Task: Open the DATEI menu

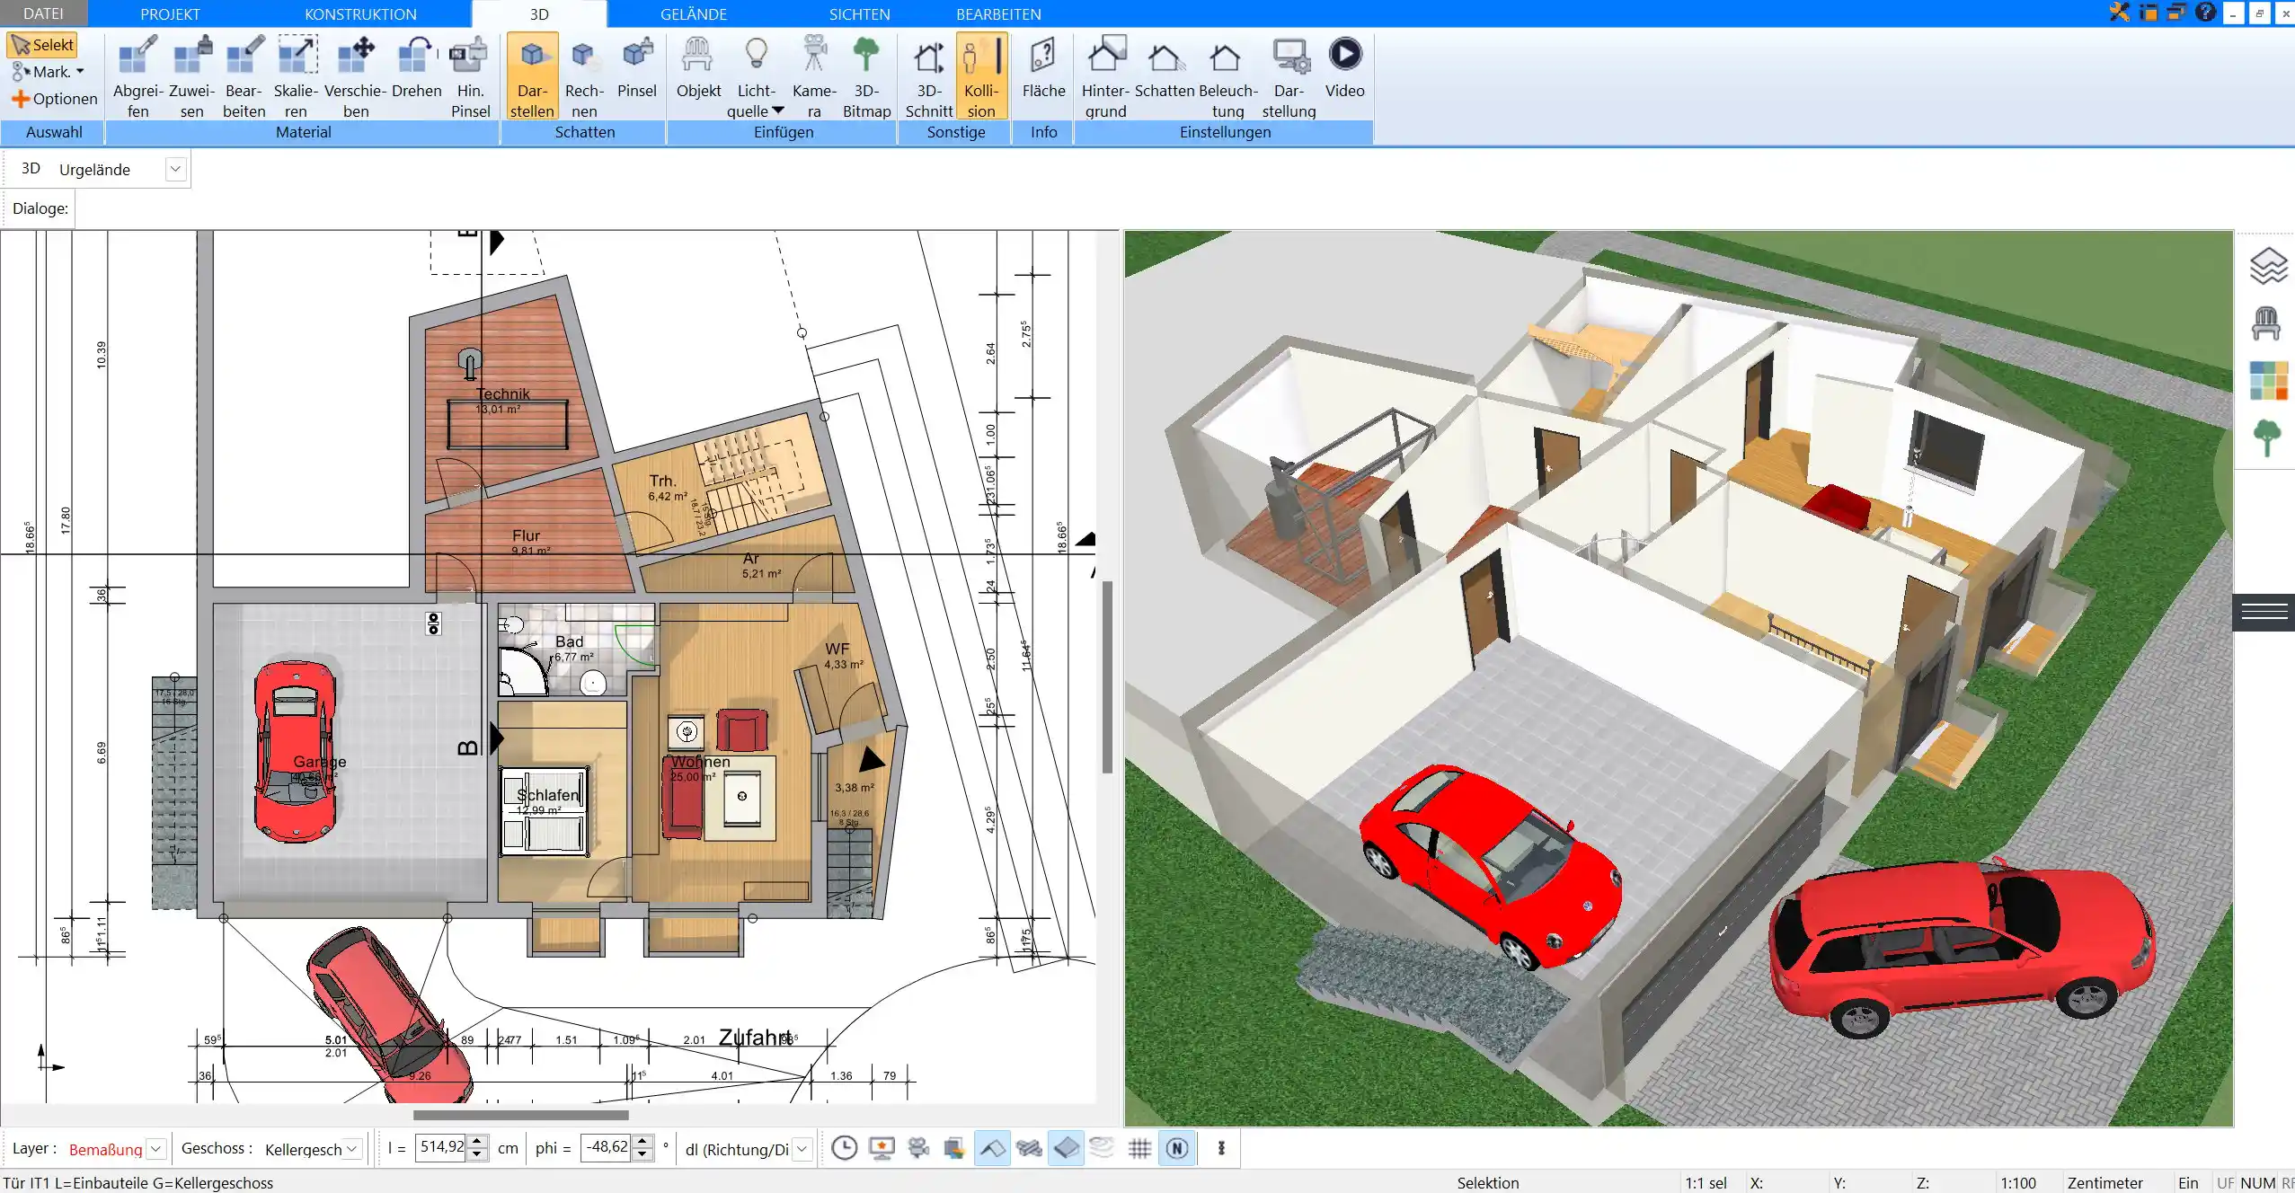Action: [x=43, y=13]
